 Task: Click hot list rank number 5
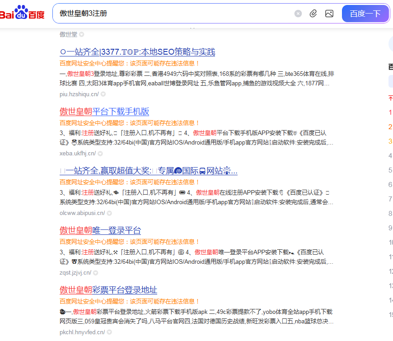click(390, 170)
